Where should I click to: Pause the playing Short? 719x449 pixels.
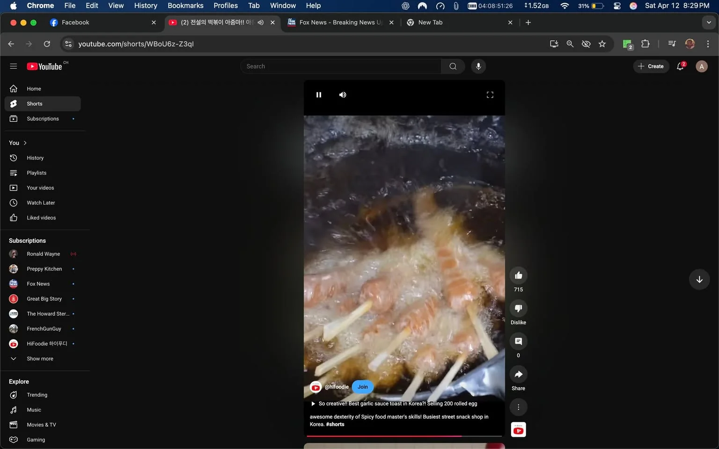click(319, 95)
